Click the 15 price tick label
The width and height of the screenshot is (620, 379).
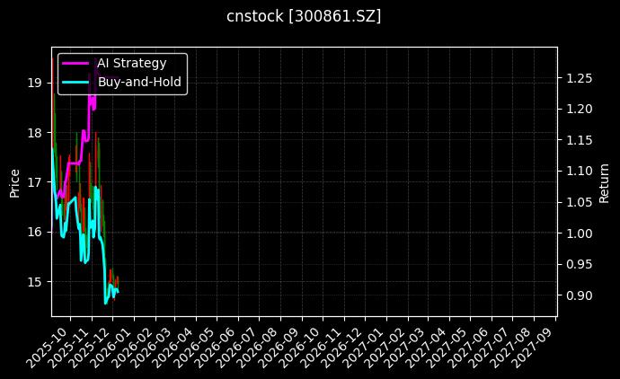34,282
